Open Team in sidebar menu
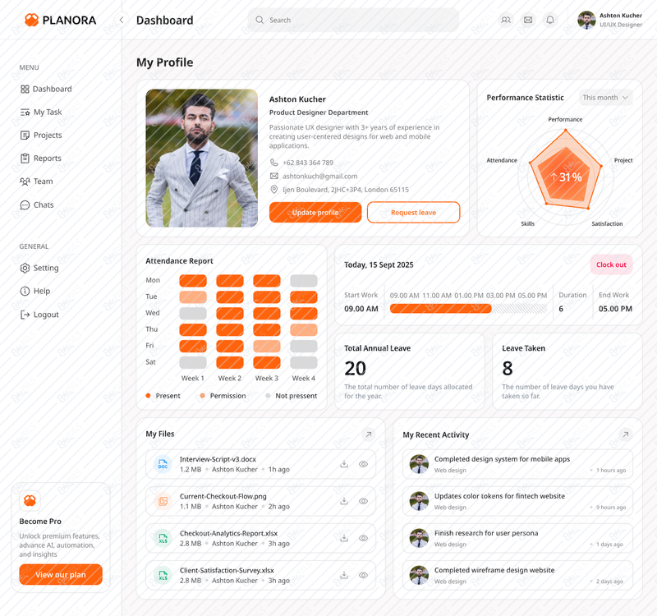This screenshot has height=616, width=657. 36,181
